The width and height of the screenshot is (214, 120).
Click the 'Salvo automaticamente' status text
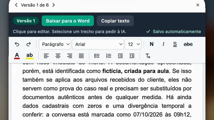click(x=177, y=32)
